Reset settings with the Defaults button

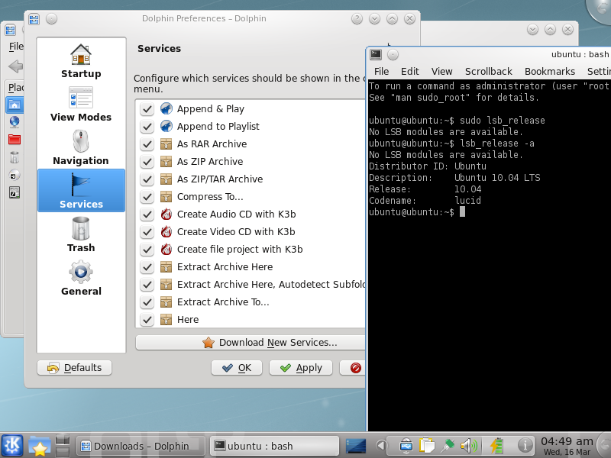click(x=74, y=368)
